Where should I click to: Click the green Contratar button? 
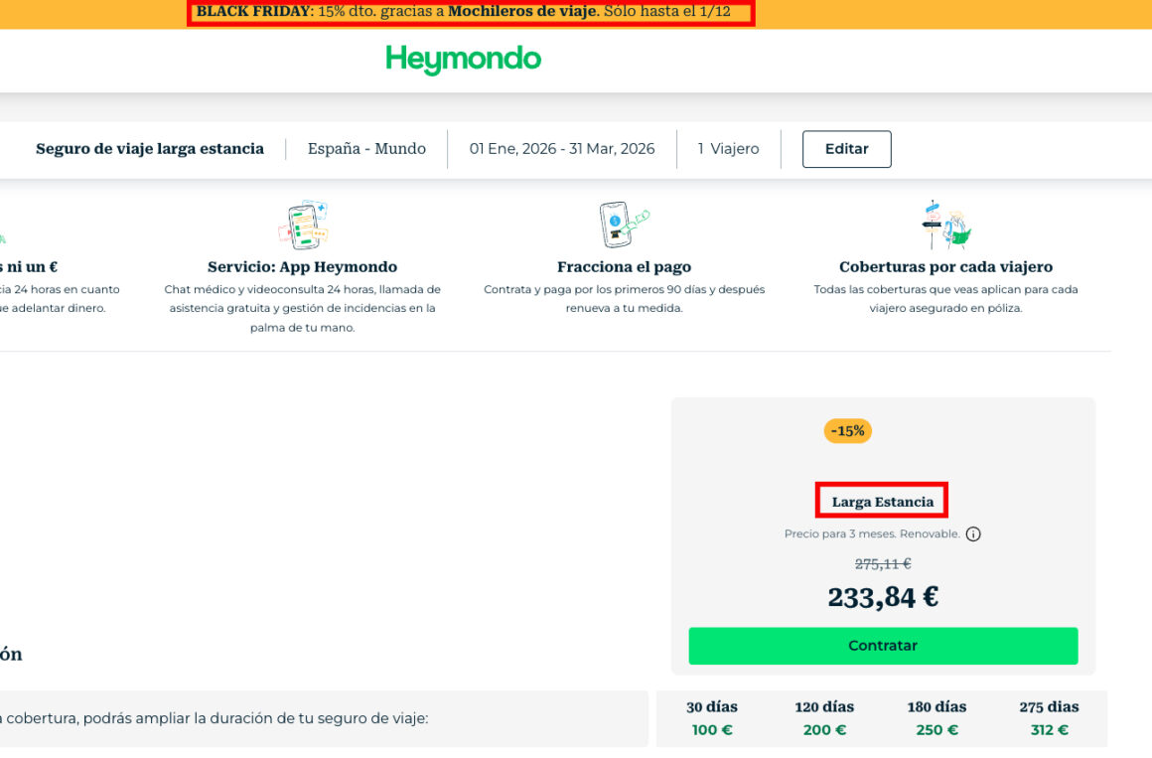[882, 646]
